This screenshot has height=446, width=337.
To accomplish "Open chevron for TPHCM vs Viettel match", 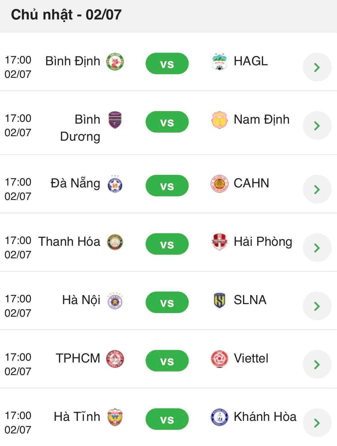I will (317, 364).
